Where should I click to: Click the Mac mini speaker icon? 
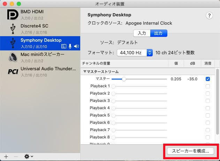point(13,57)
